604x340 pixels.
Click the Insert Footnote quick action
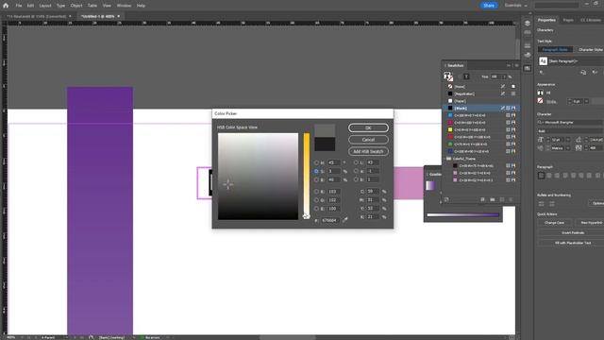coord(573,233)
